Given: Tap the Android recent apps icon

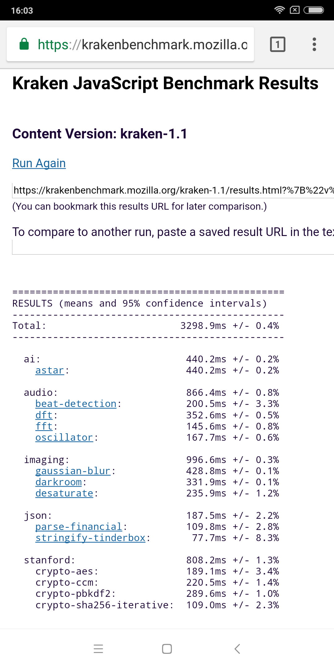Looking at the screenshot, I should coord(98,649).
